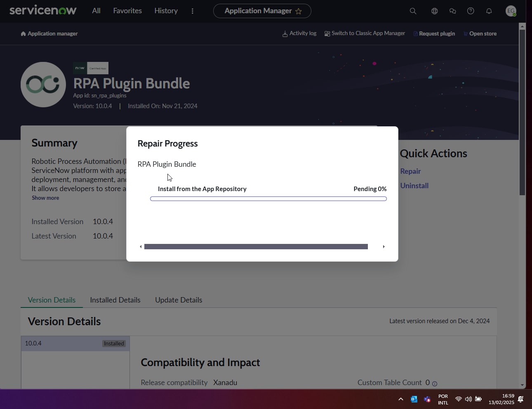Open Microsoft Teams tray icon
Viewport: 532px width, 409px height.
pos(427,399)
